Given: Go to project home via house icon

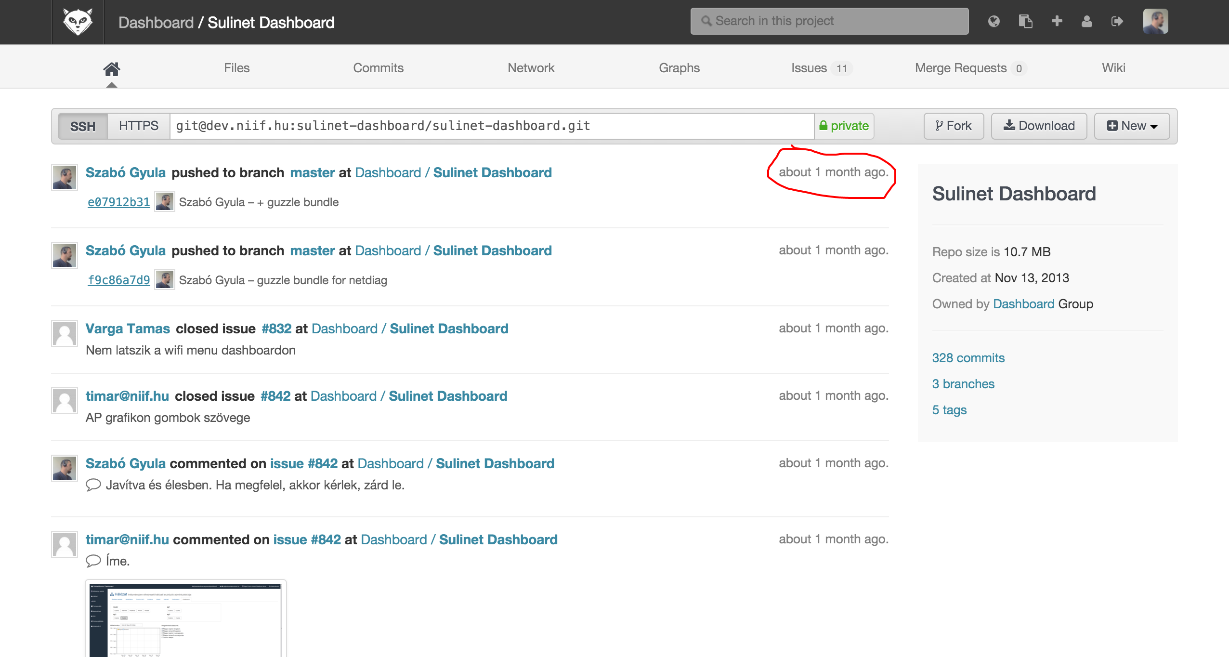Looking at the screenshot, I should pos(111,69).
